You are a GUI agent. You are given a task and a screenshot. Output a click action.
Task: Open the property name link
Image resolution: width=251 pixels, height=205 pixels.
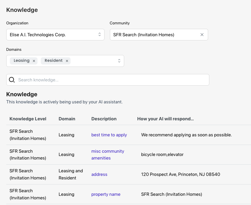pos(106,194)
